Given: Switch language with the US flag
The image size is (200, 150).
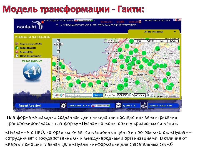Looking at the screenshot, I should tap(179, 20).
